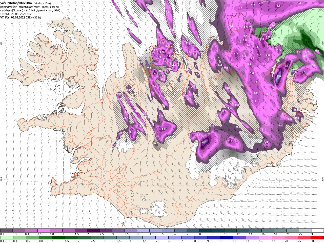Click the pale green rain swatch between 0.1 and 0.3
This screenshot has height=243, width=324.
pos(7,238)
